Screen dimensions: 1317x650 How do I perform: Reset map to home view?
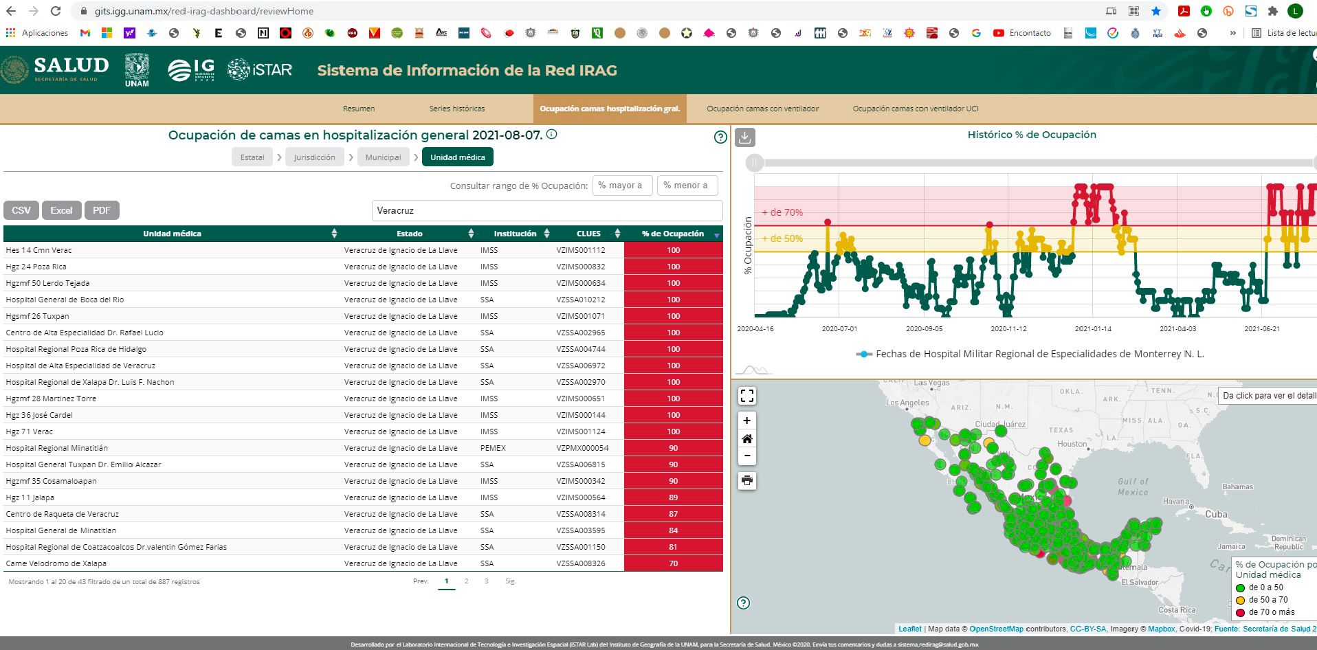point(747,438)
